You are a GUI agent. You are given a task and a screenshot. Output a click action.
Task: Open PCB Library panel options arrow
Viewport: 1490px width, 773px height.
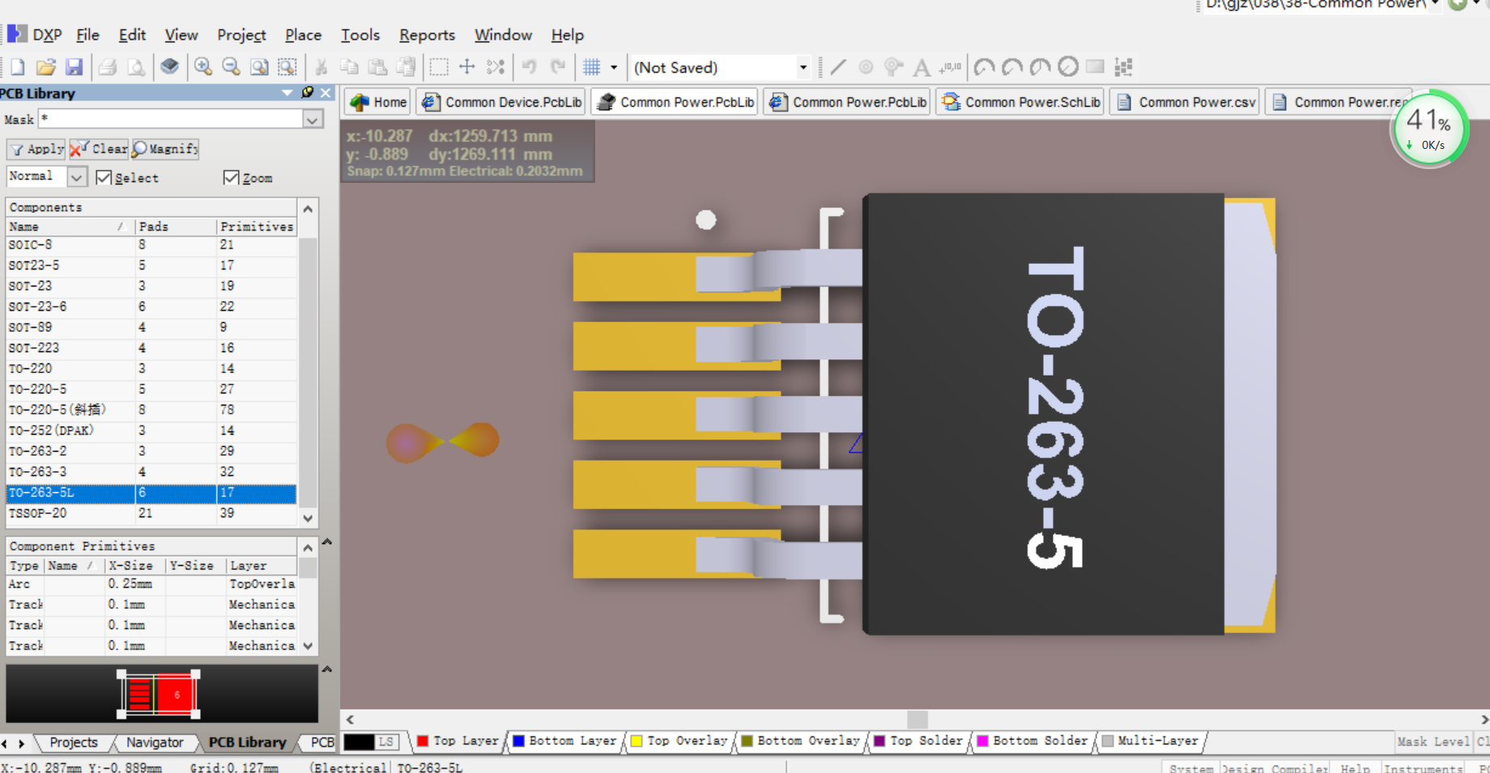[x=287, y=92]
